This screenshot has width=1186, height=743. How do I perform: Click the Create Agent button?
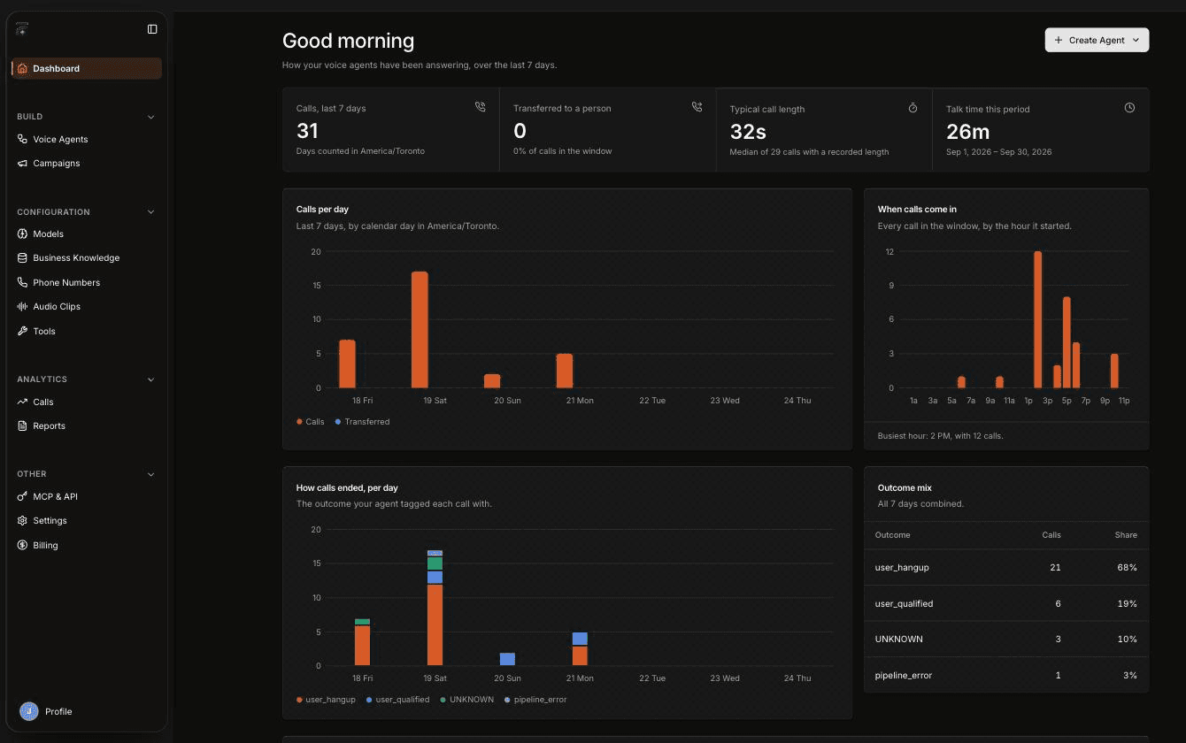coord(1097,40)
